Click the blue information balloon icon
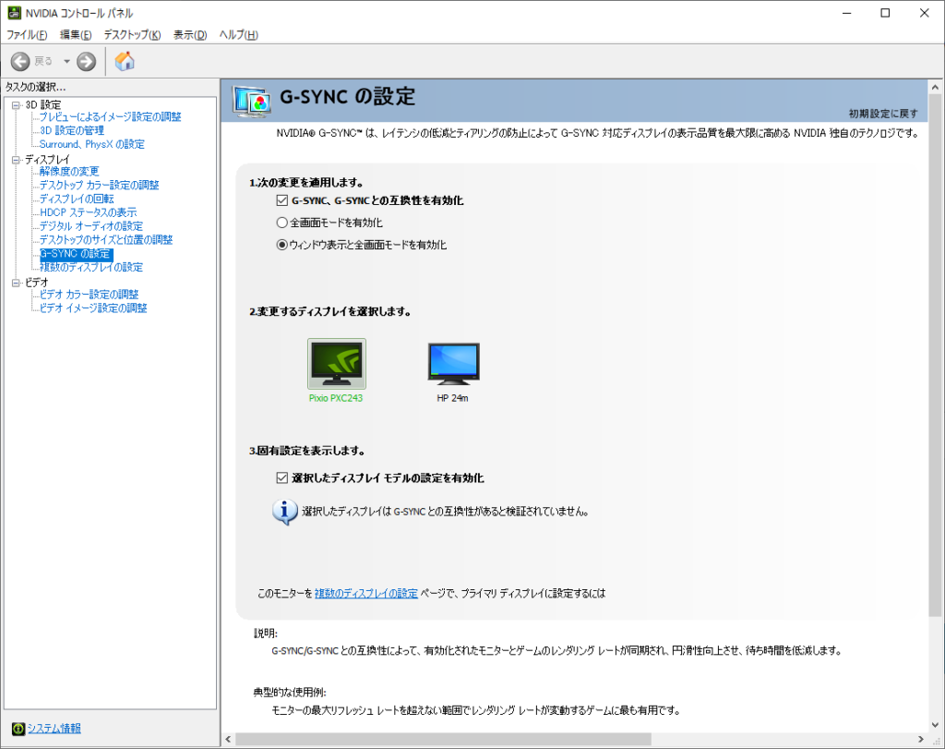The width and height of the screenshot is (945, 749). pyautogui.click(x=284, y=512)
